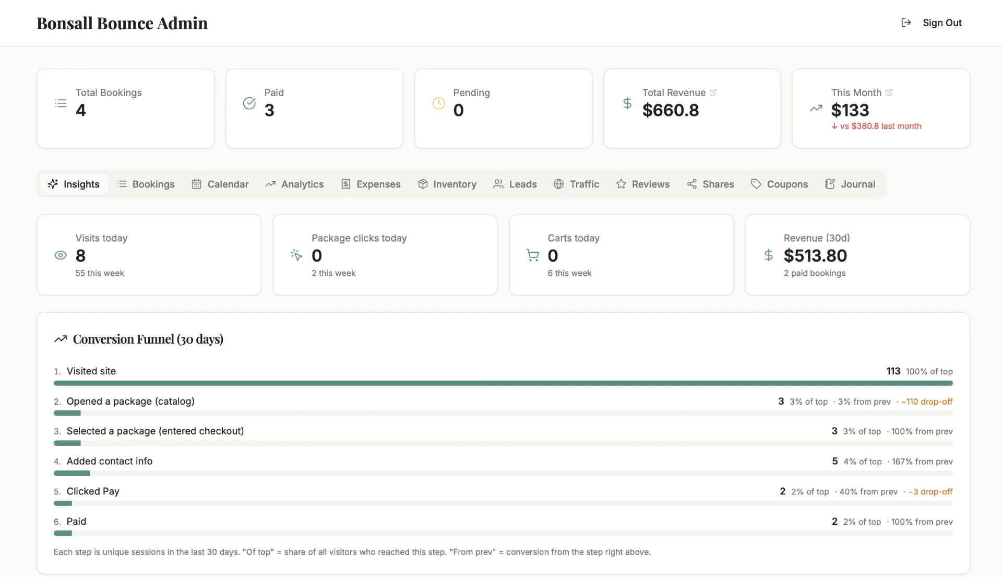
Task: Click the dollar icon in Total Revenue card
Action: pyautogui.click(x=627, y=103)
